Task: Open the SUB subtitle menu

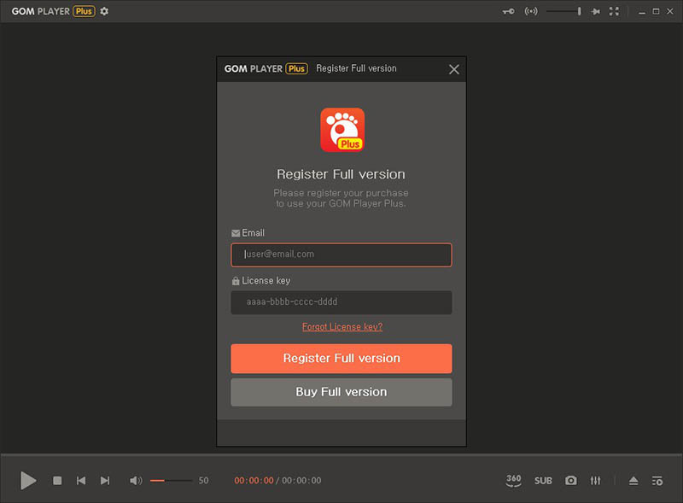Action: tap(543, 481)
